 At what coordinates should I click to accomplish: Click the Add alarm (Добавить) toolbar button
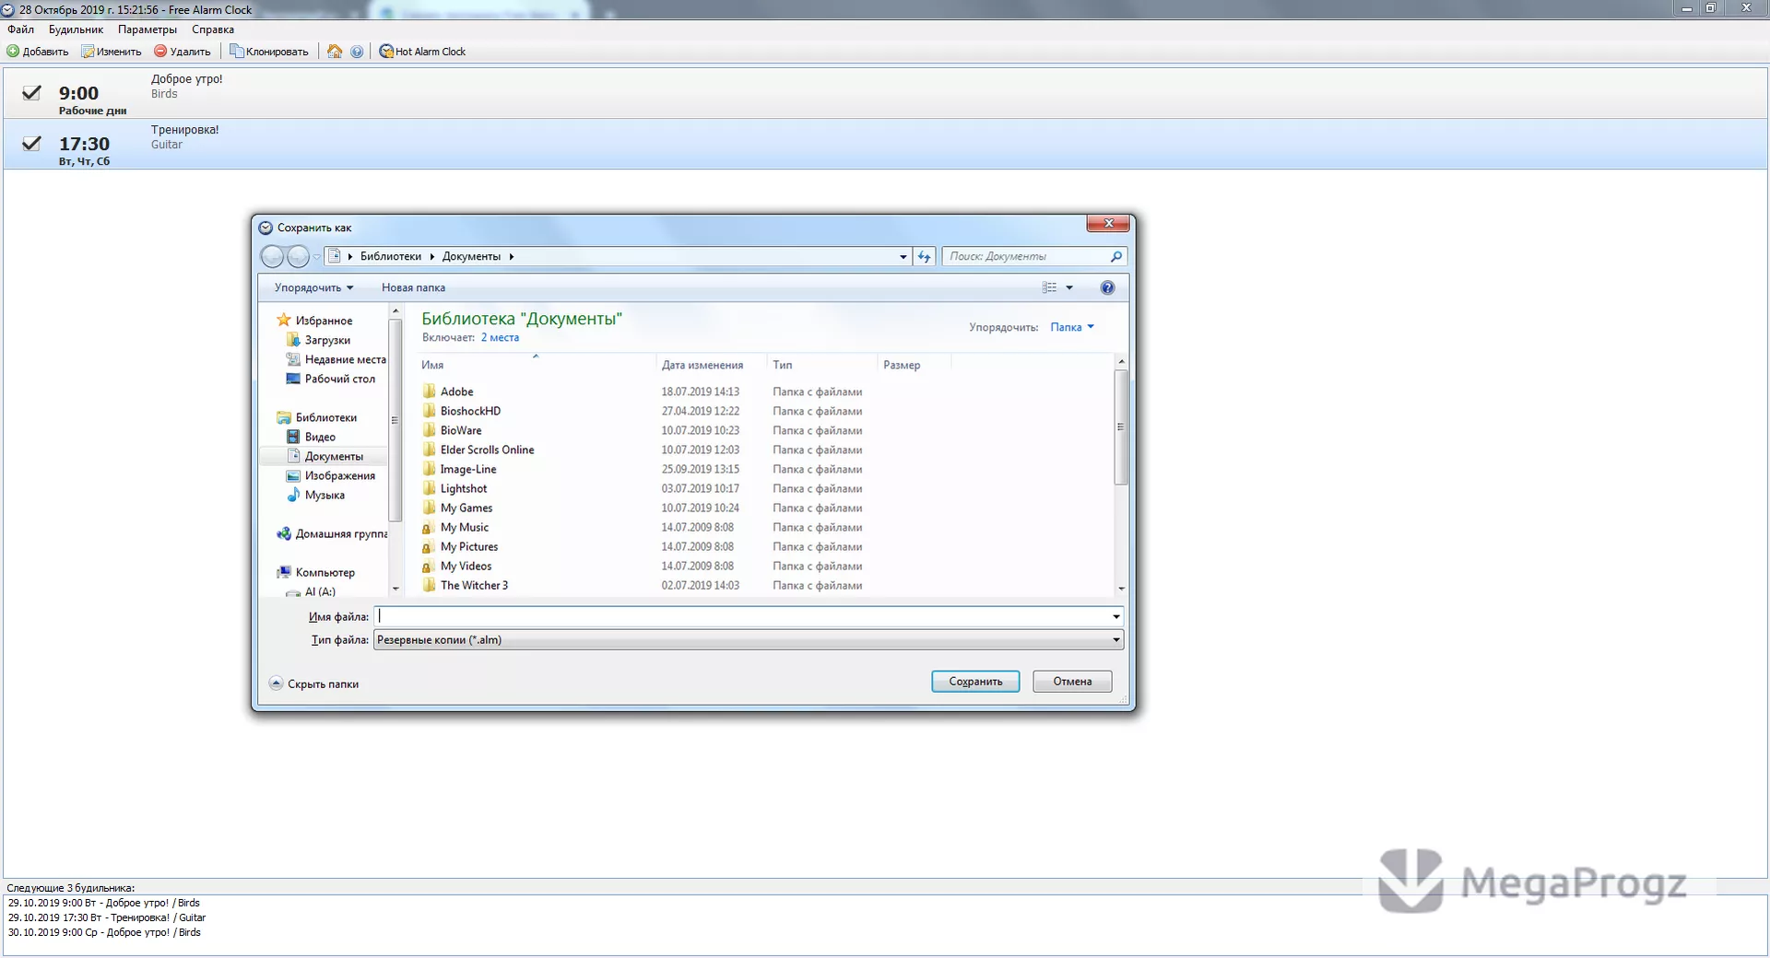[x=38, y=52]
